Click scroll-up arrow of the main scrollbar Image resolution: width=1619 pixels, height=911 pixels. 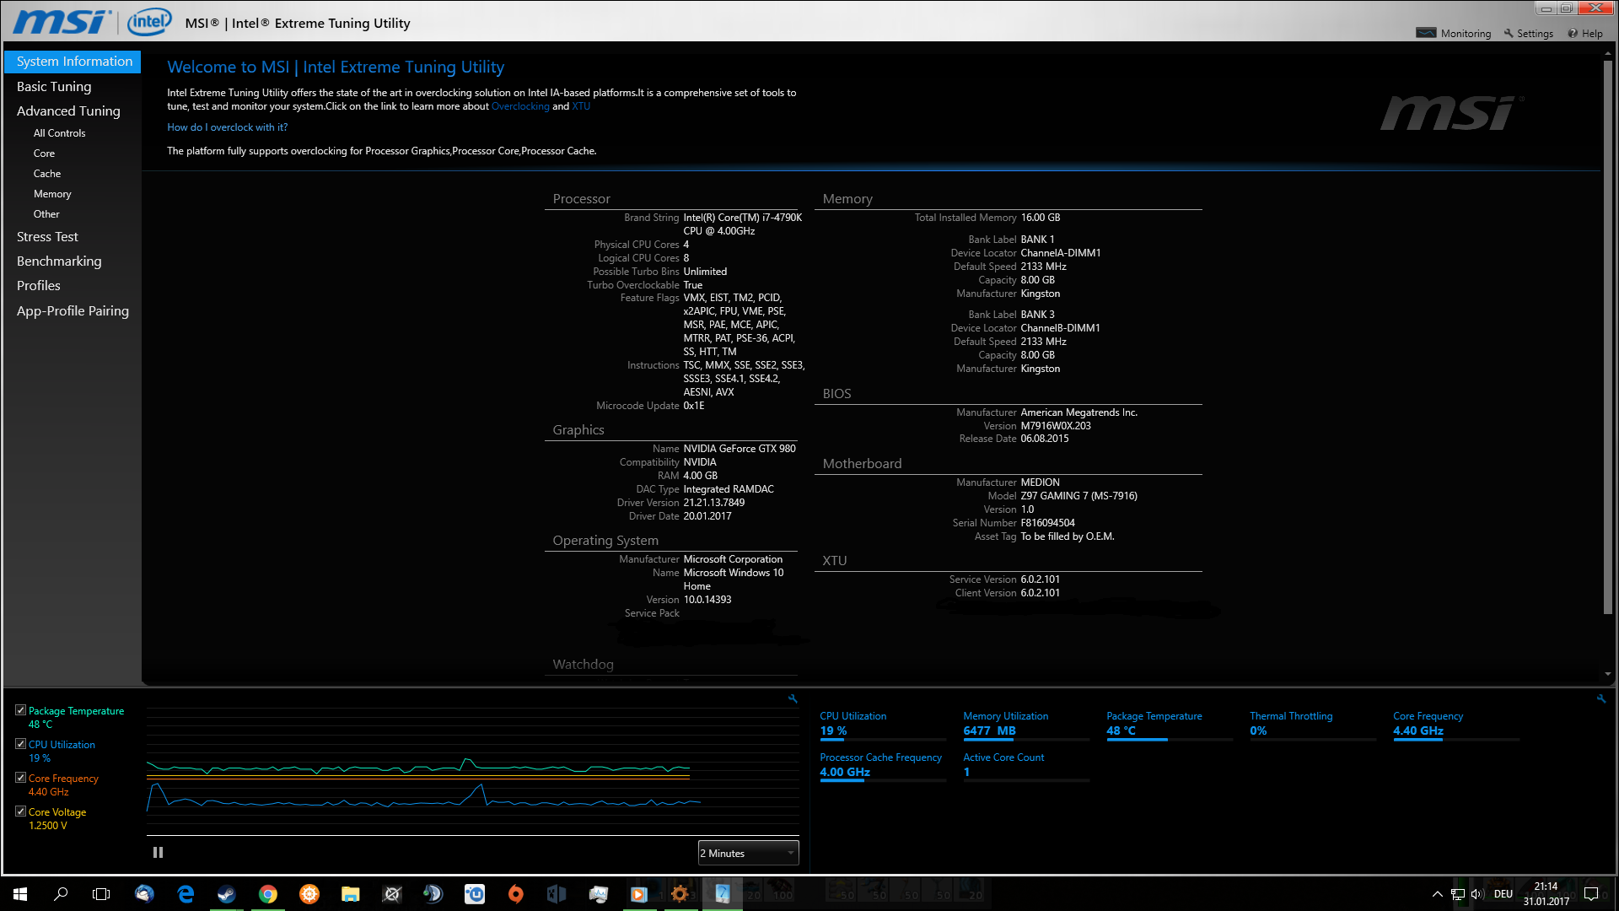(1608, 53)
